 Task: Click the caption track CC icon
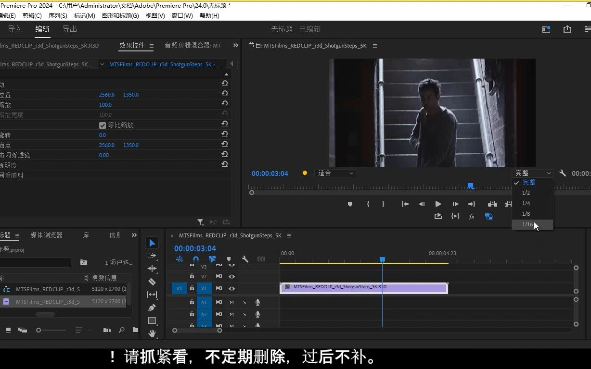click(x=261, y=259)
